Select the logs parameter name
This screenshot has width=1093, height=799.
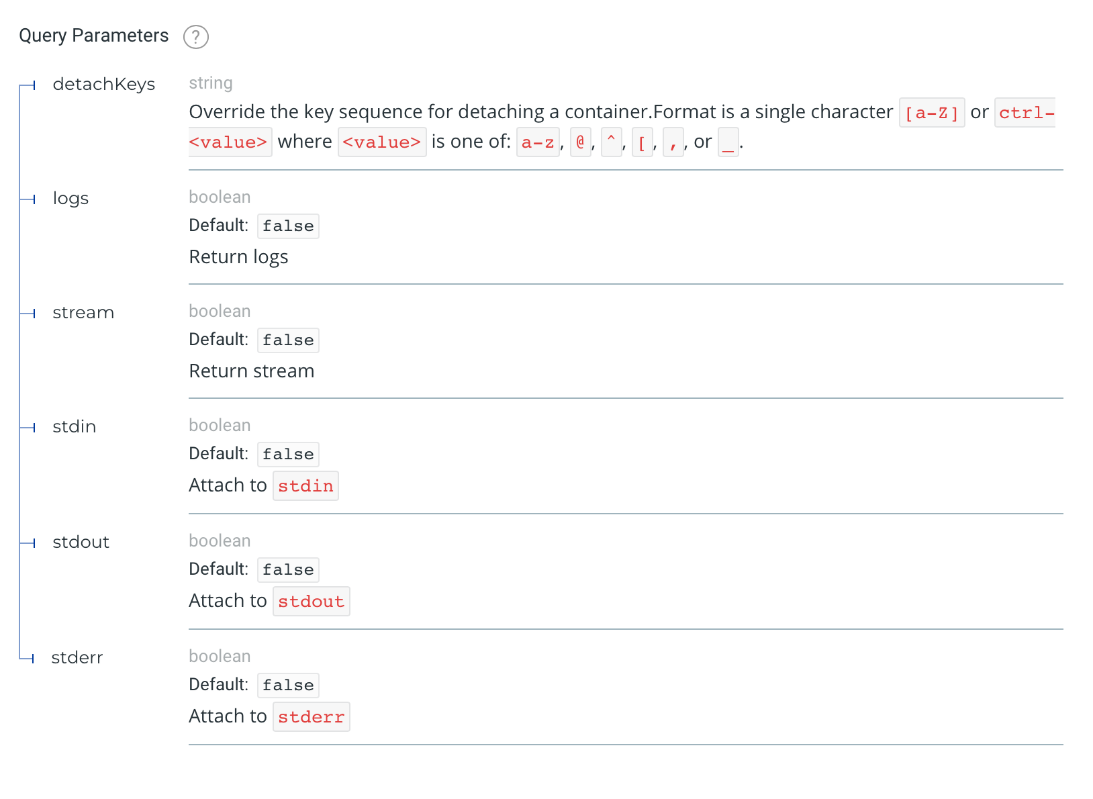(70, 199)
